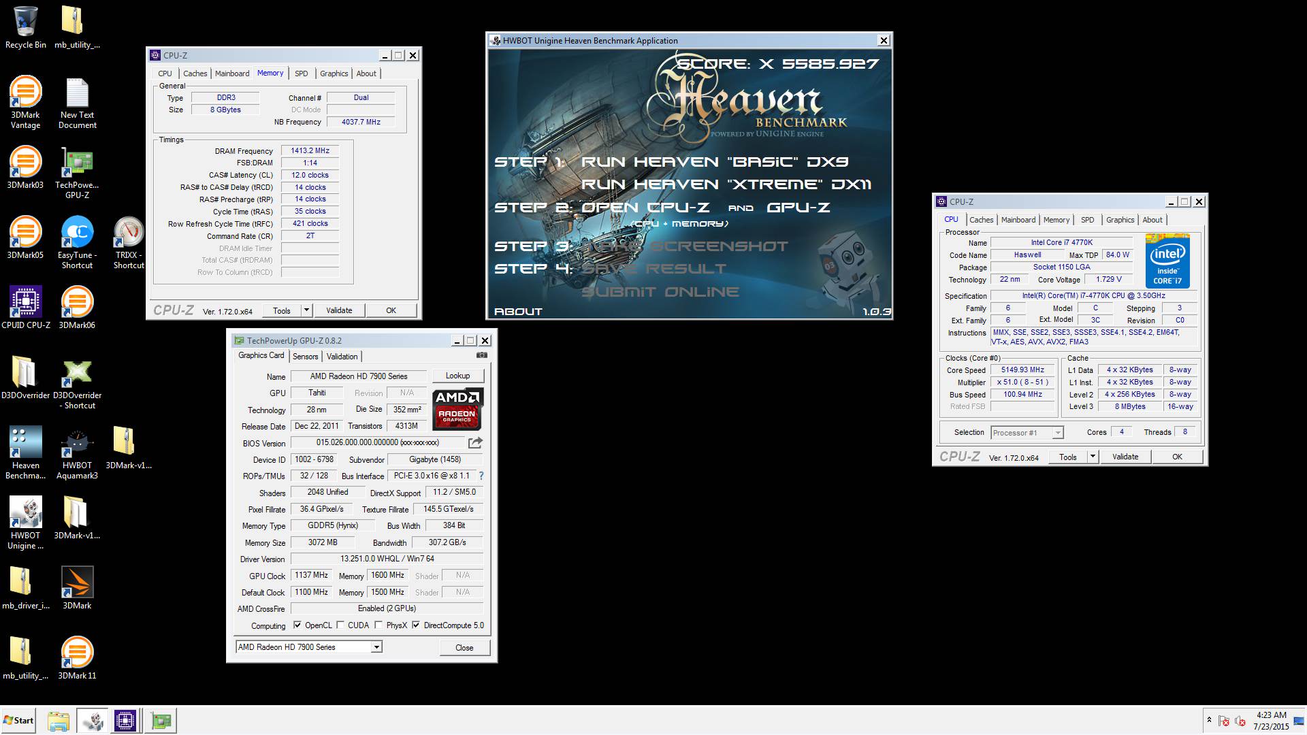This screenshot has height=735, width=1307.
Task: Switch to Graphics tab in right CPU-Z window
Action: click(x=1120, y=220)
